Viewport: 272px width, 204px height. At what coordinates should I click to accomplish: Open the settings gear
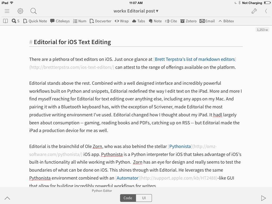pos(20,11)
